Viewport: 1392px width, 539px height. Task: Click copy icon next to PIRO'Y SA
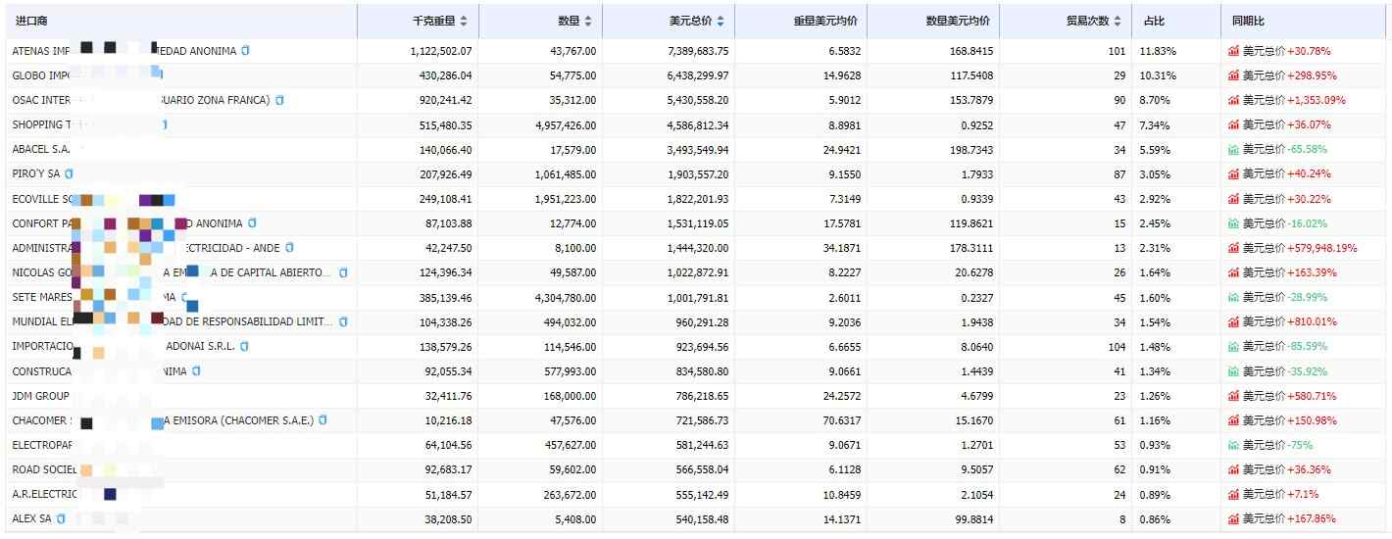(x=69, y=173)
